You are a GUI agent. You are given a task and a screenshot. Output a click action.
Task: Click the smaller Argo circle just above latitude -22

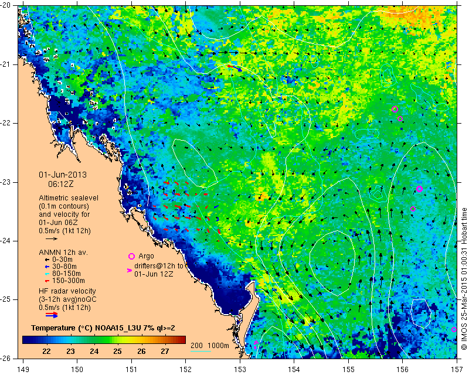coord(400,119)
